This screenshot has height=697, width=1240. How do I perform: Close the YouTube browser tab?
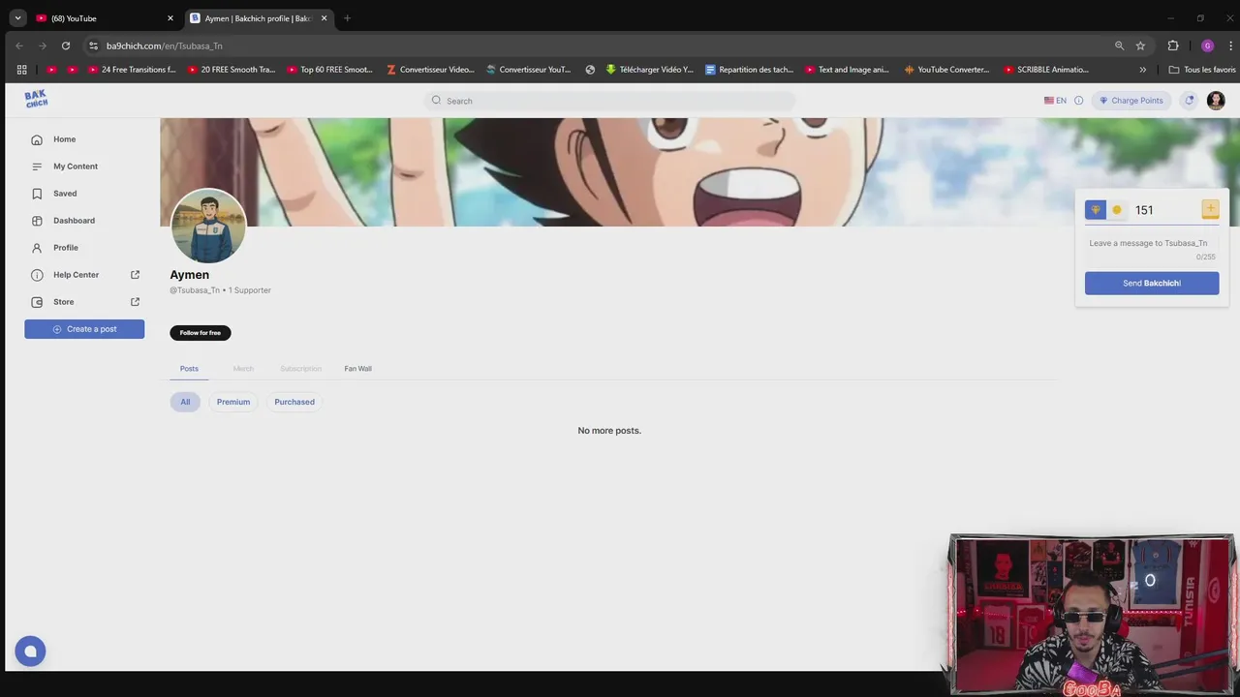(170, 18)
